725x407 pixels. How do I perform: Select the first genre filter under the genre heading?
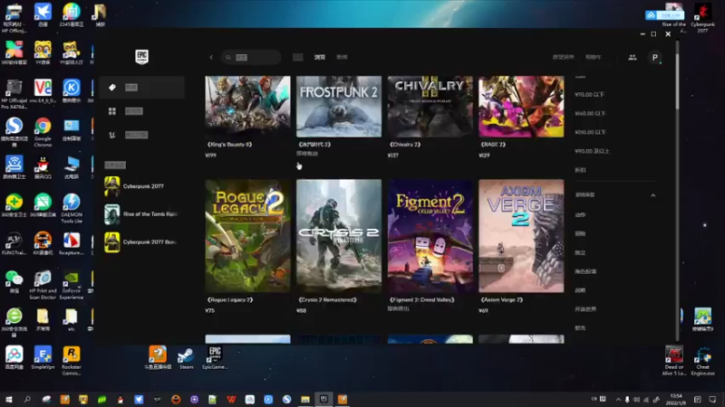click(x=580, y=215)
